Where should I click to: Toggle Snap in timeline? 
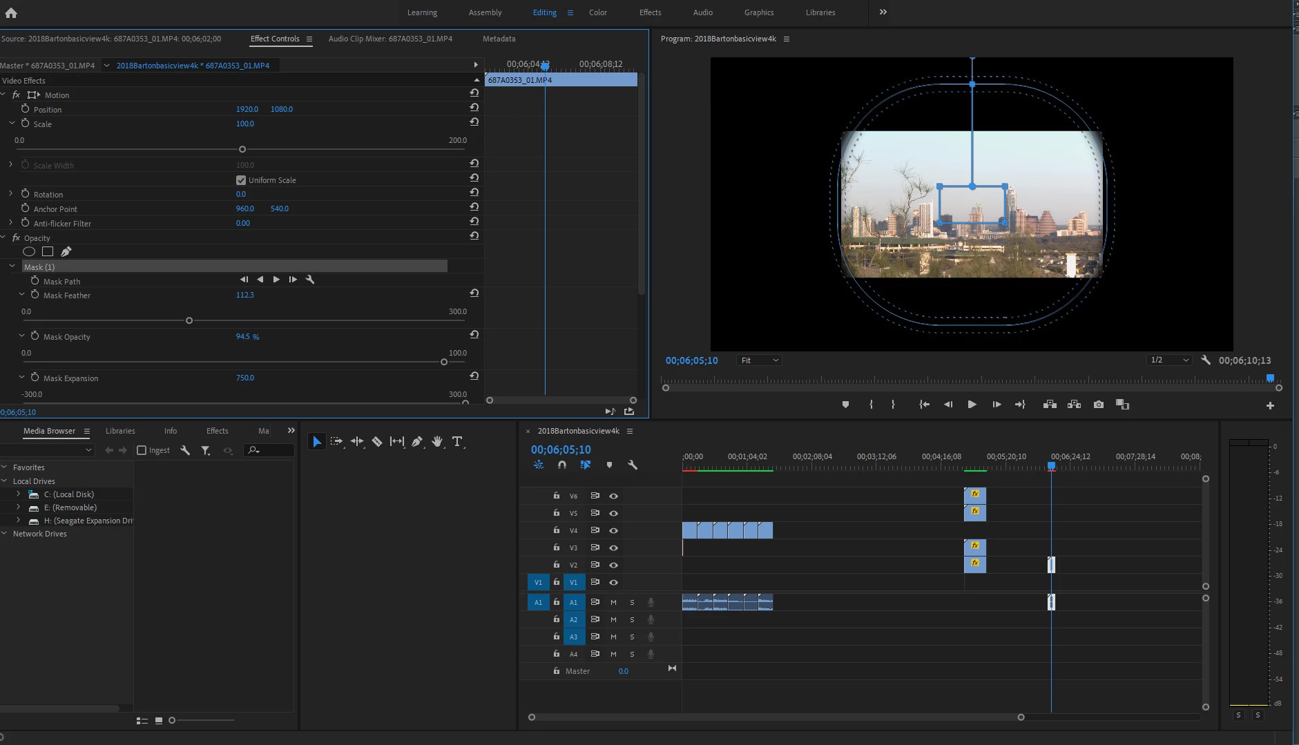[562, 465]
